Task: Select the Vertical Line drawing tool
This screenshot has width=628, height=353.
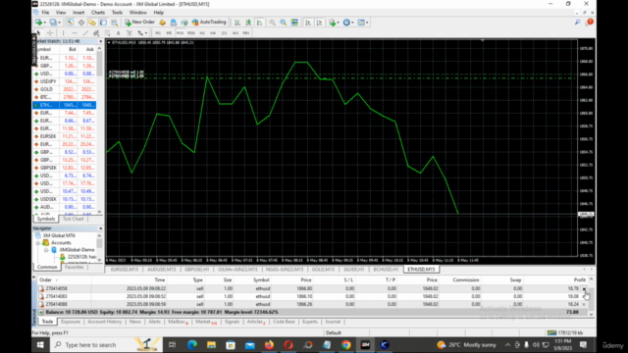Action: point(63,32)
